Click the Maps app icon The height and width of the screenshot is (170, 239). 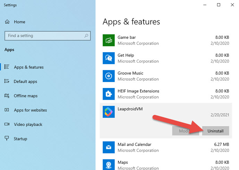pos(109,165)
